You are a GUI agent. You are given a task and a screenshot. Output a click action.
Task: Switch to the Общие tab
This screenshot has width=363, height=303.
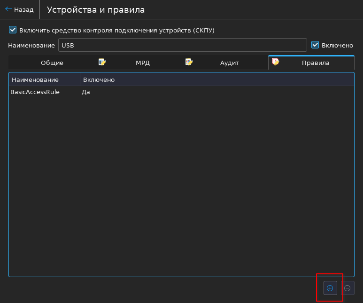click(52, 63)
